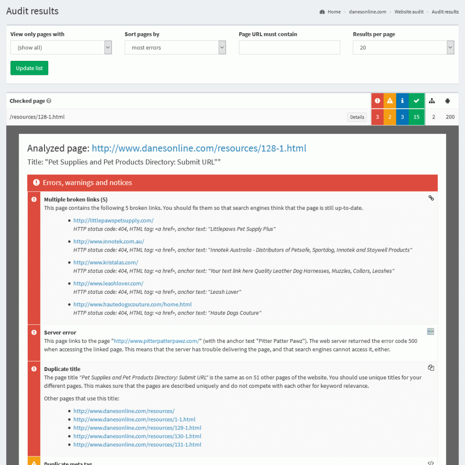Click the server icon beside Server error
Screen dimensions: 465x465
430,331
